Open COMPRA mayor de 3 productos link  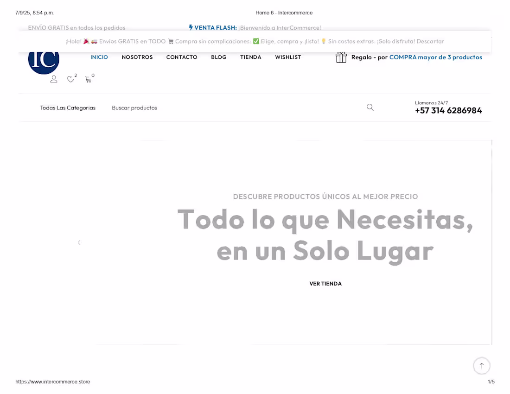click(436, 57)
